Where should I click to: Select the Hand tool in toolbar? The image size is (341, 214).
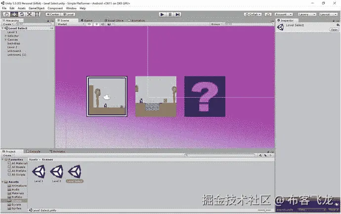(x=7, y=14)
